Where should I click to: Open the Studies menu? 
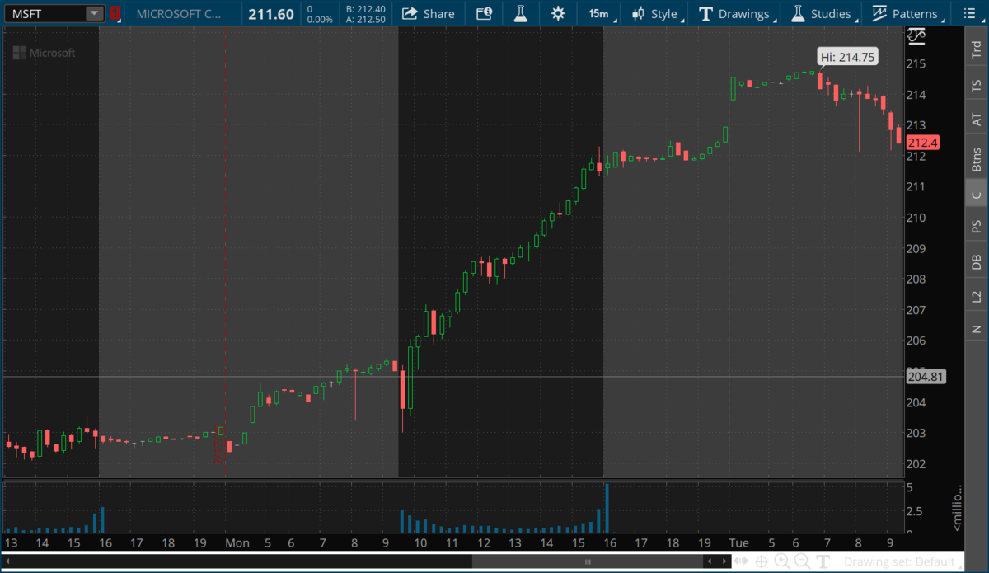coord(822,13)
